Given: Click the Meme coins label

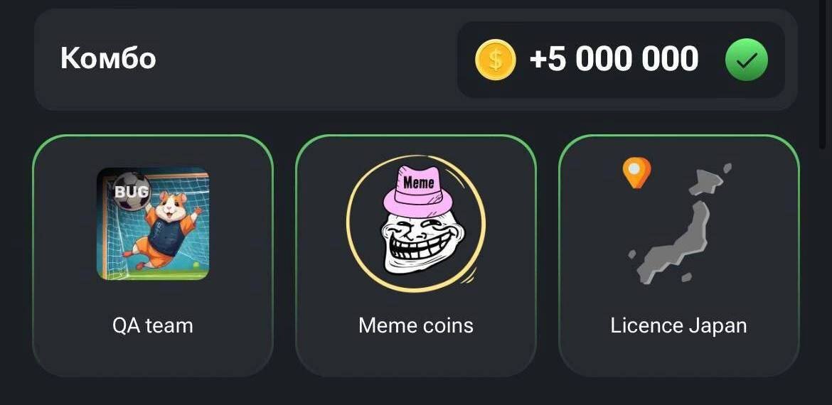Looking at the screenshot, I should pos(416,325).
